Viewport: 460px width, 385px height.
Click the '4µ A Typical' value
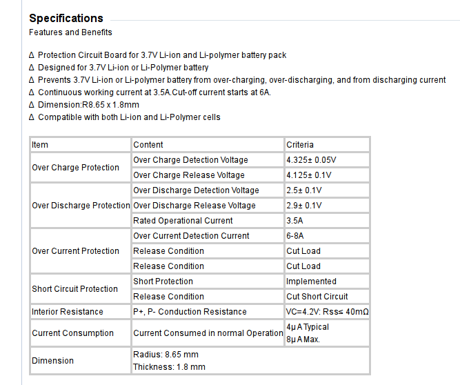click(308, 327)
